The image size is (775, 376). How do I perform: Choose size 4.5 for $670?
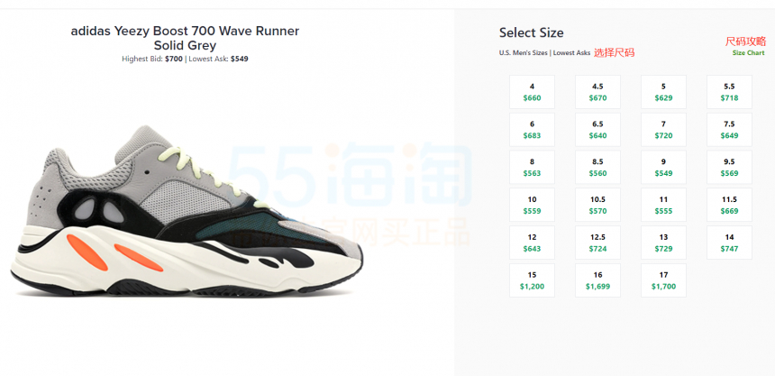(597, 92)
